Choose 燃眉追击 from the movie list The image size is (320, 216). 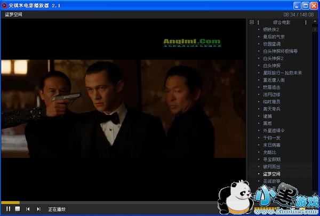(x=271, y=87)
